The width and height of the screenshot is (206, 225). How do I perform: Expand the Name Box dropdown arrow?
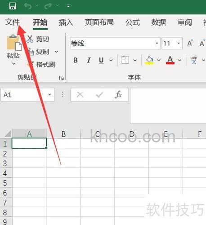click(49, 95)
